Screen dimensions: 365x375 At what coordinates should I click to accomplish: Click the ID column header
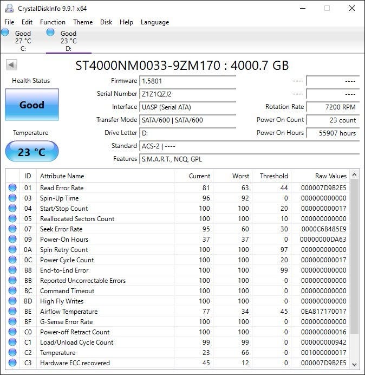click(28, 176)
